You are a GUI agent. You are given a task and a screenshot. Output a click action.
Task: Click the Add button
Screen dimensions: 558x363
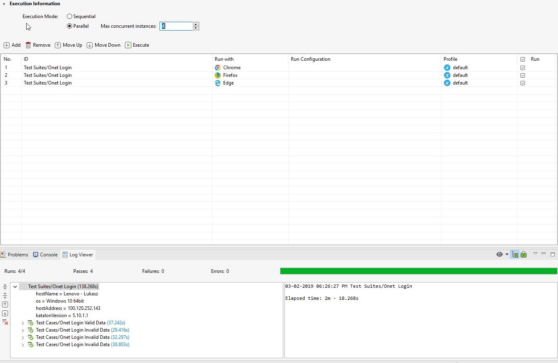click(12, 45)
